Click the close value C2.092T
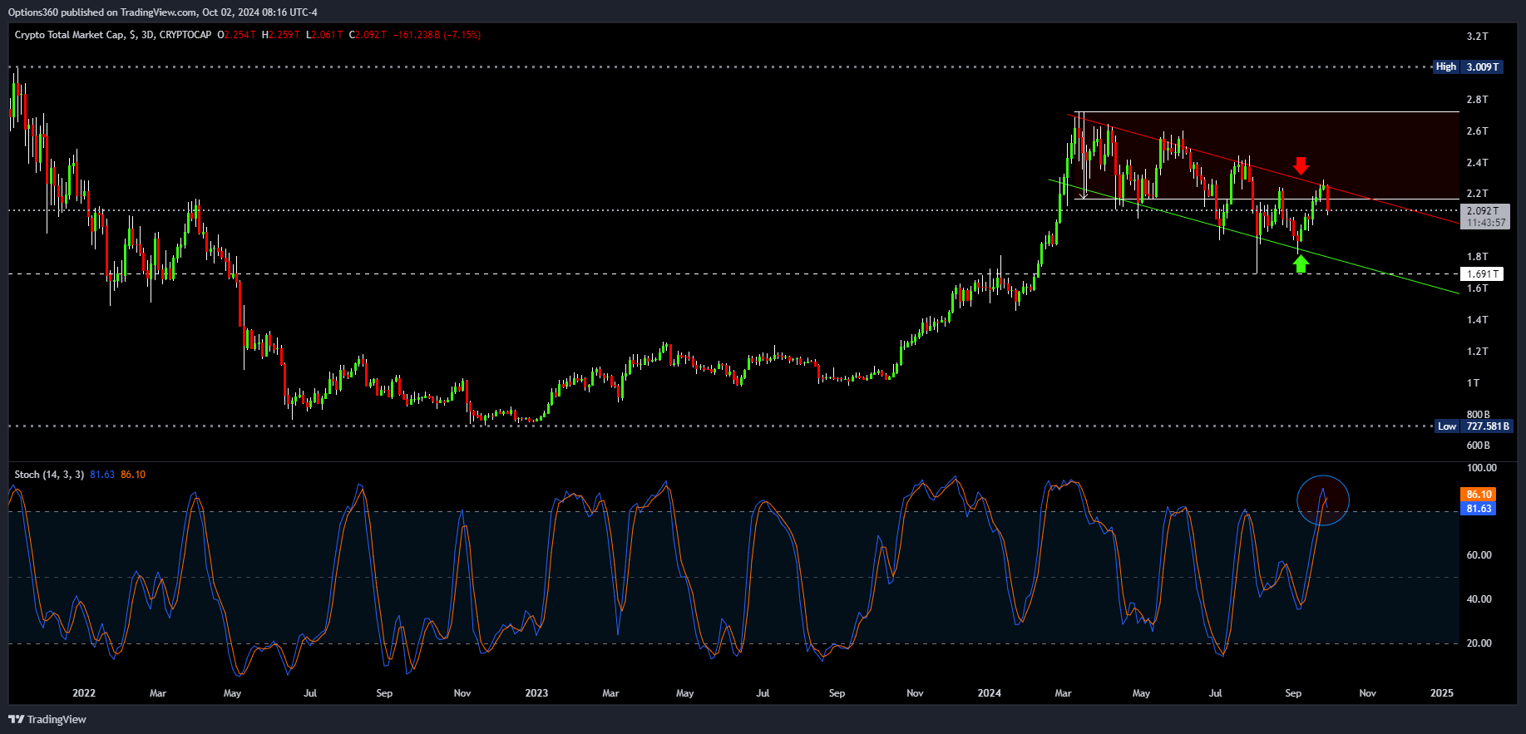Image resolution: width=1526 pixels, height=734 pixels. pos(368,35)
